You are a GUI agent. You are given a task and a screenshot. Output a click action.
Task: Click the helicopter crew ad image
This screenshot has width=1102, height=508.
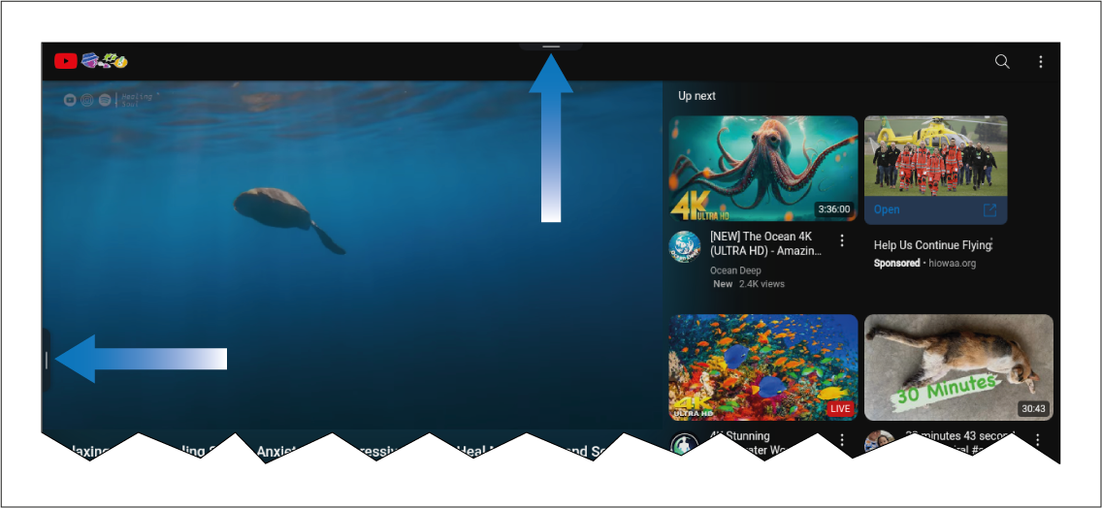[x=935, y=155]
